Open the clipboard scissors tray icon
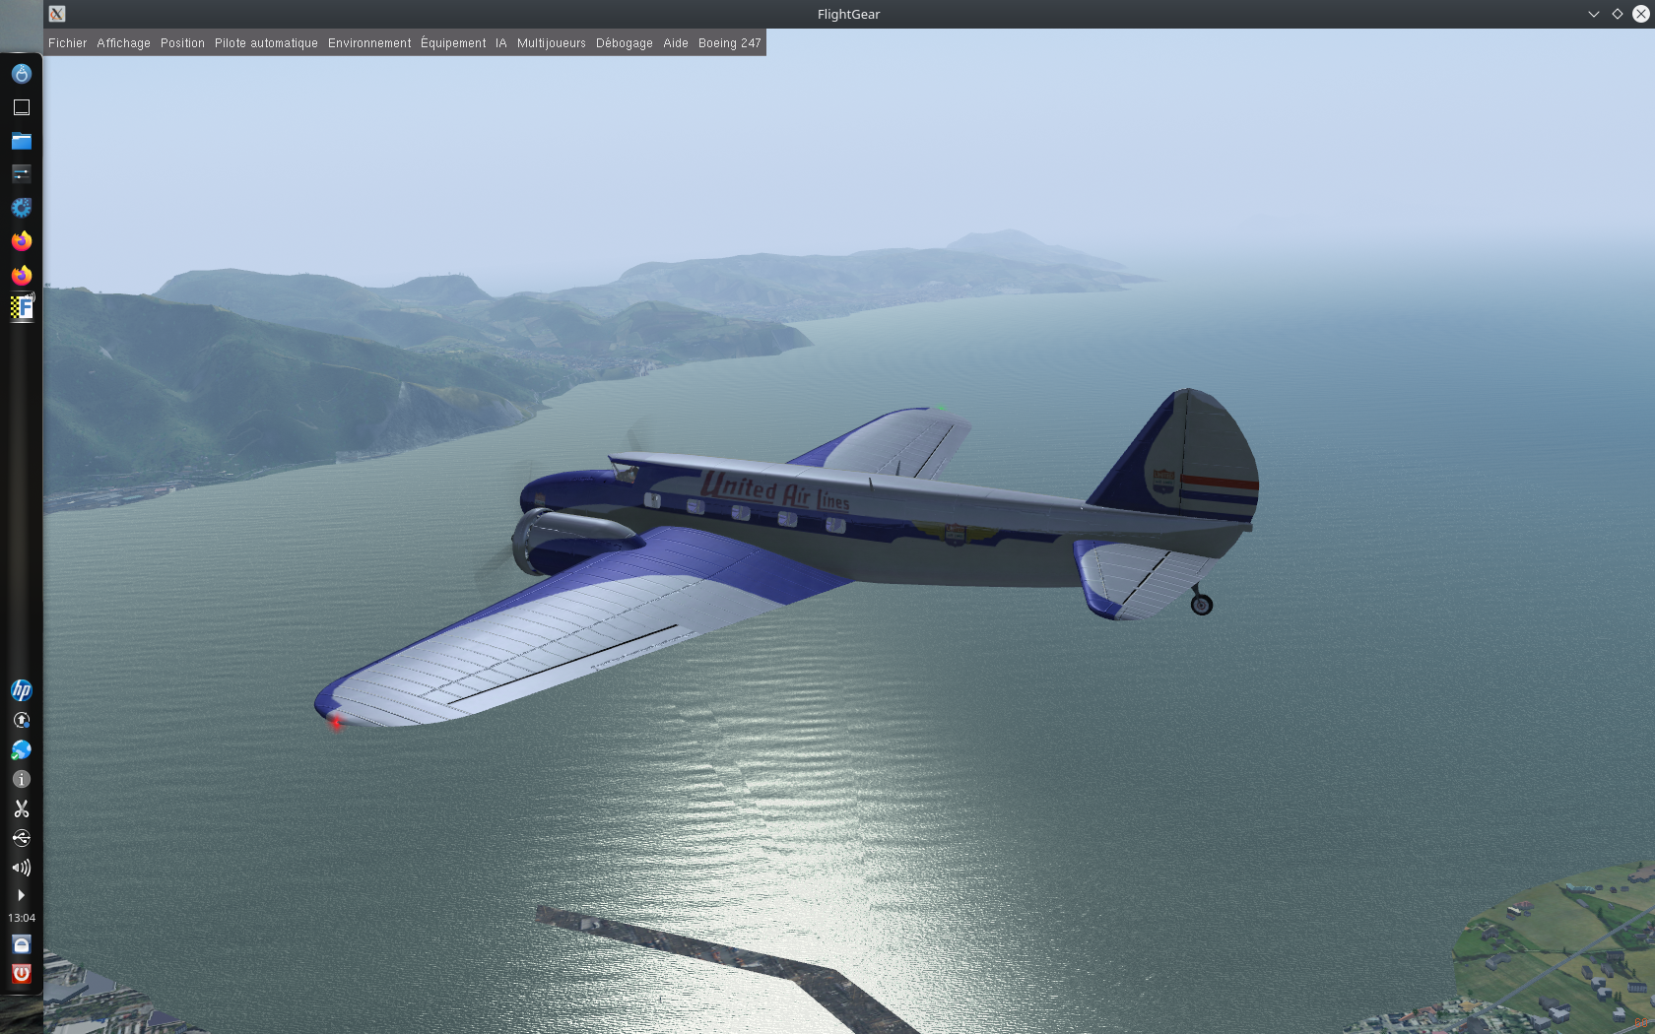This screenshot has height=1034, width=1655. coord(21,808)
